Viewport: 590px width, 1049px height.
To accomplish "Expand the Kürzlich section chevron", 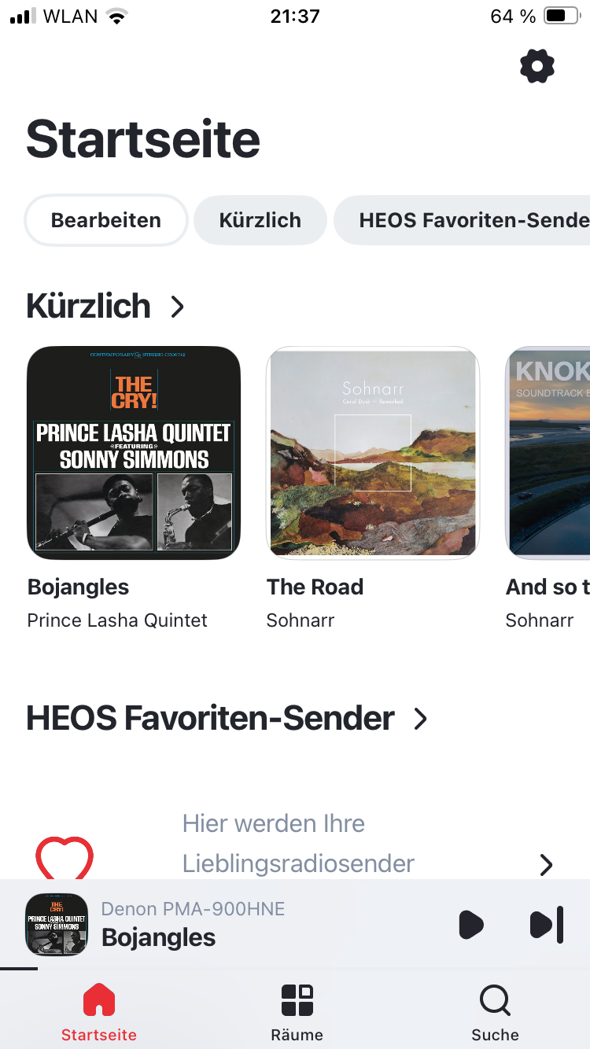I will coord(178,307).
